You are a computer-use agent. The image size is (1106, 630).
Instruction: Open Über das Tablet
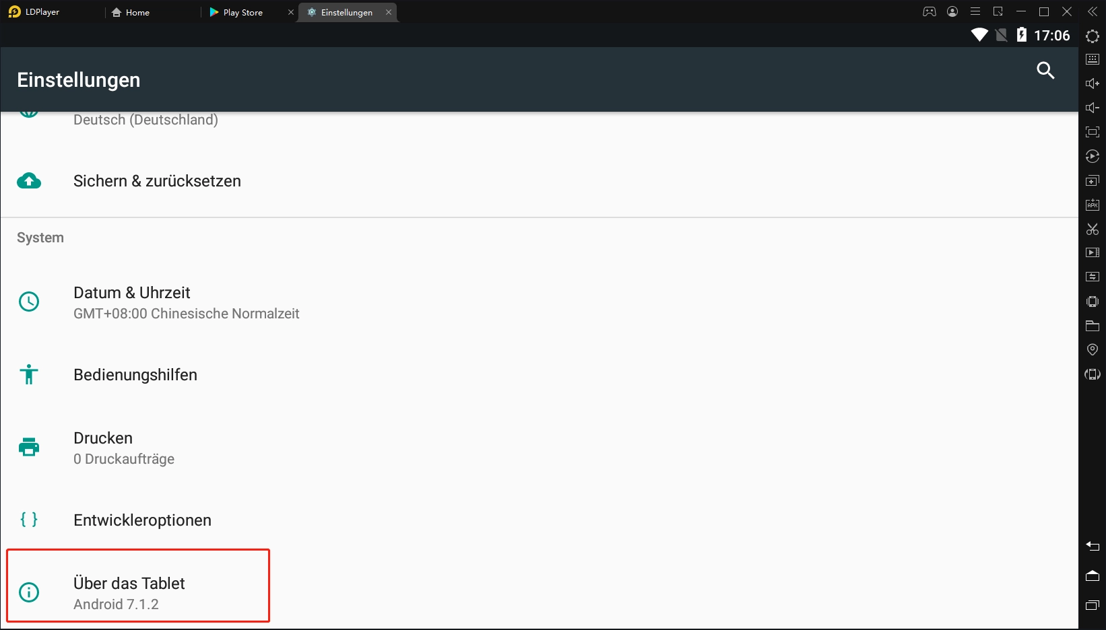[x=539, y=593]
